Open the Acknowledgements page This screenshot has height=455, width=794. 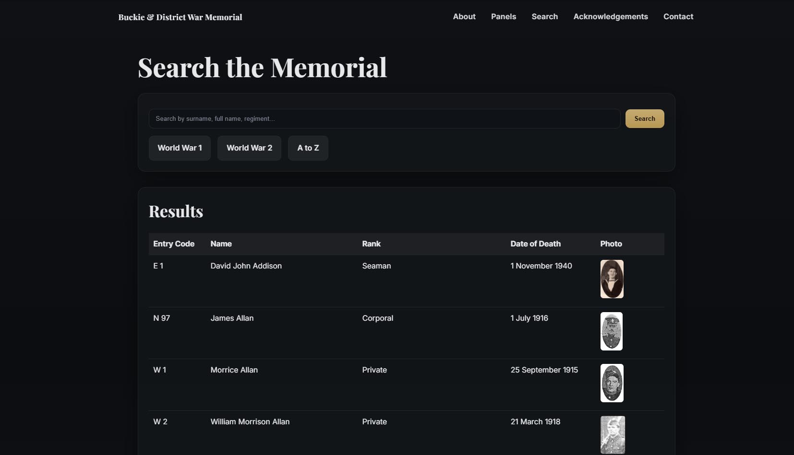(x=610, y=16)
